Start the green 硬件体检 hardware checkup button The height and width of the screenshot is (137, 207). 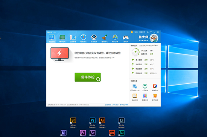point(88,77)
